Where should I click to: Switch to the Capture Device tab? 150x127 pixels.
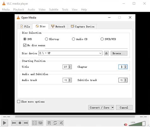point(83,27)
